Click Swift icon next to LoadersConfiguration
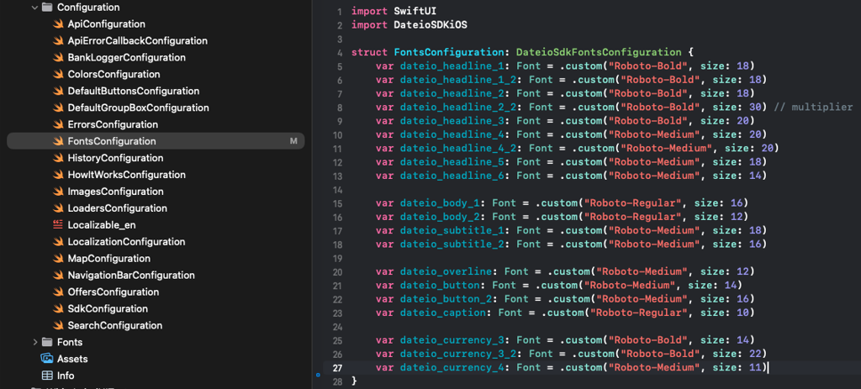 [58, 208]
